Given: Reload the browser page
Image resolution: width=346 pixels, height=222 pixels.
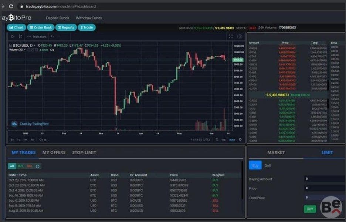Looking at the screenshot, I should 11,6.
